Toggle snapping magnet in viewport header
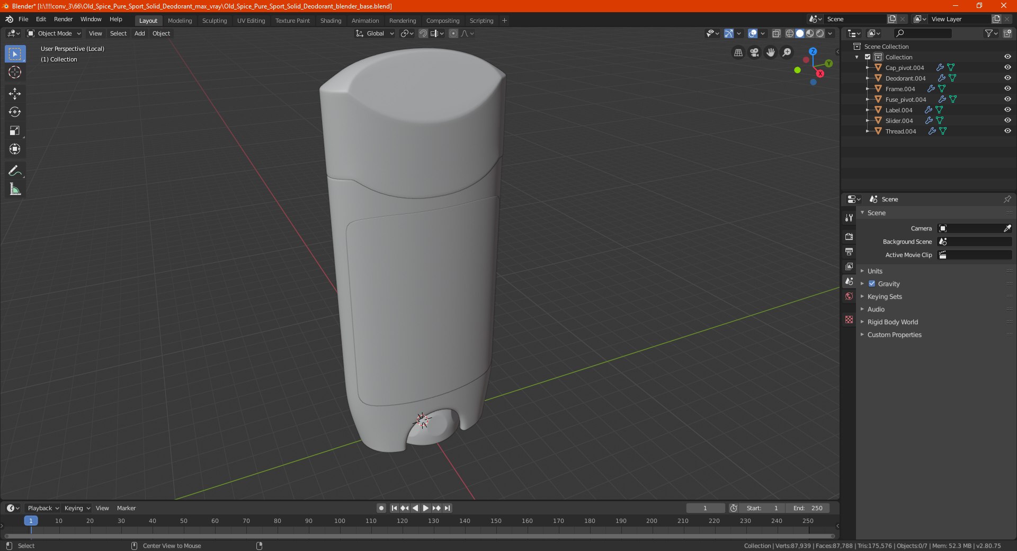Image resolution: width=1017 pixels, height=551 pixels. (423, 33)
